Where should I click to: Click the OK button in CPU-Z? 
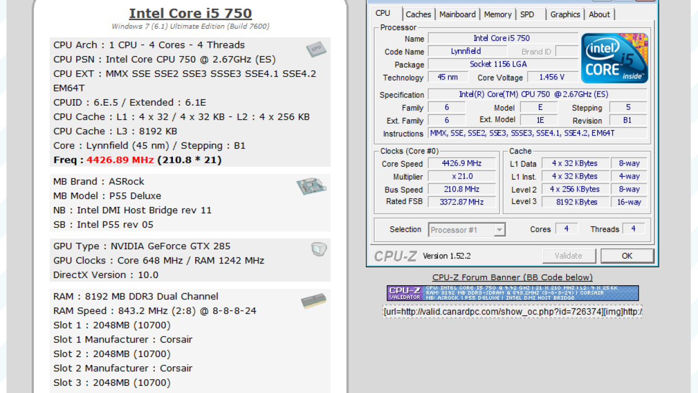click(x=627, y=256)
